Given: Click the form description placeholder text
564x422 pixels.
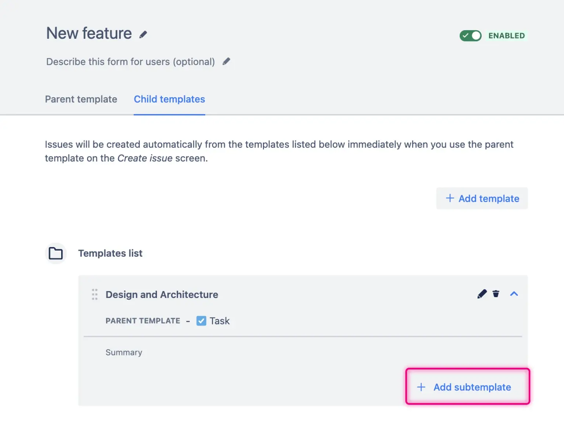Looking at the screenshot, I should point(130,62).
